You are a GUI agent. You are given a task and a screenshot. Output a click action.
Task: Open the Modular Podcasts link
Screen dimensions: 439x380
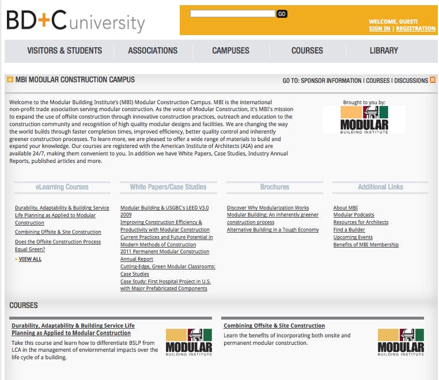coord(354,215)
